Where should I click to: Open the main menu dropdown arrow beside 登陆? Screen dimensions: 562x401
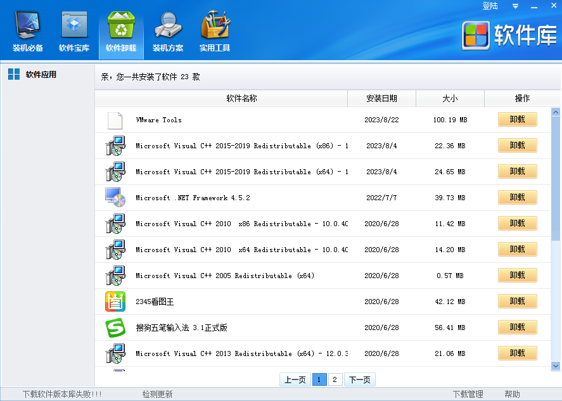tap(515, 6)
